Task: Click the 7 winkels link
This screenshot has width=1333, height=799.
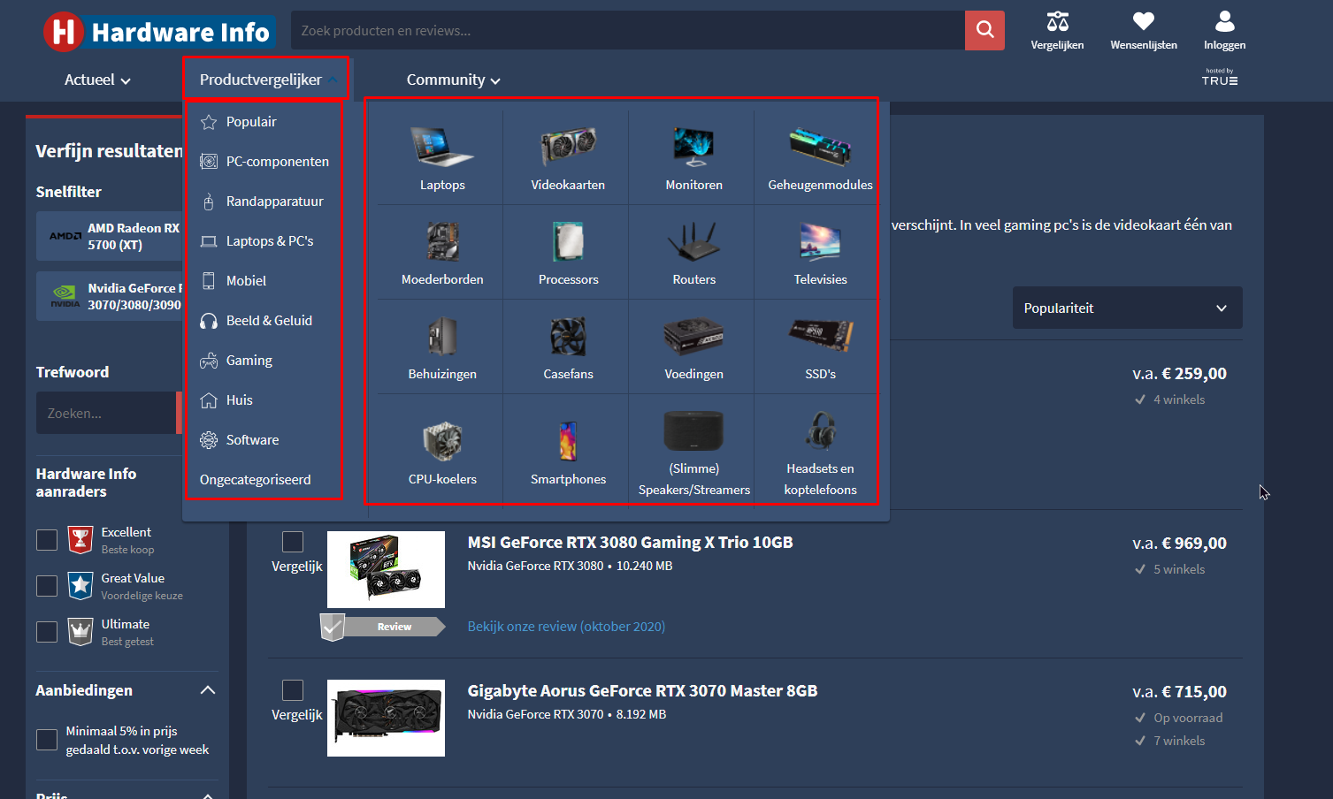Action: [1179, 742]
